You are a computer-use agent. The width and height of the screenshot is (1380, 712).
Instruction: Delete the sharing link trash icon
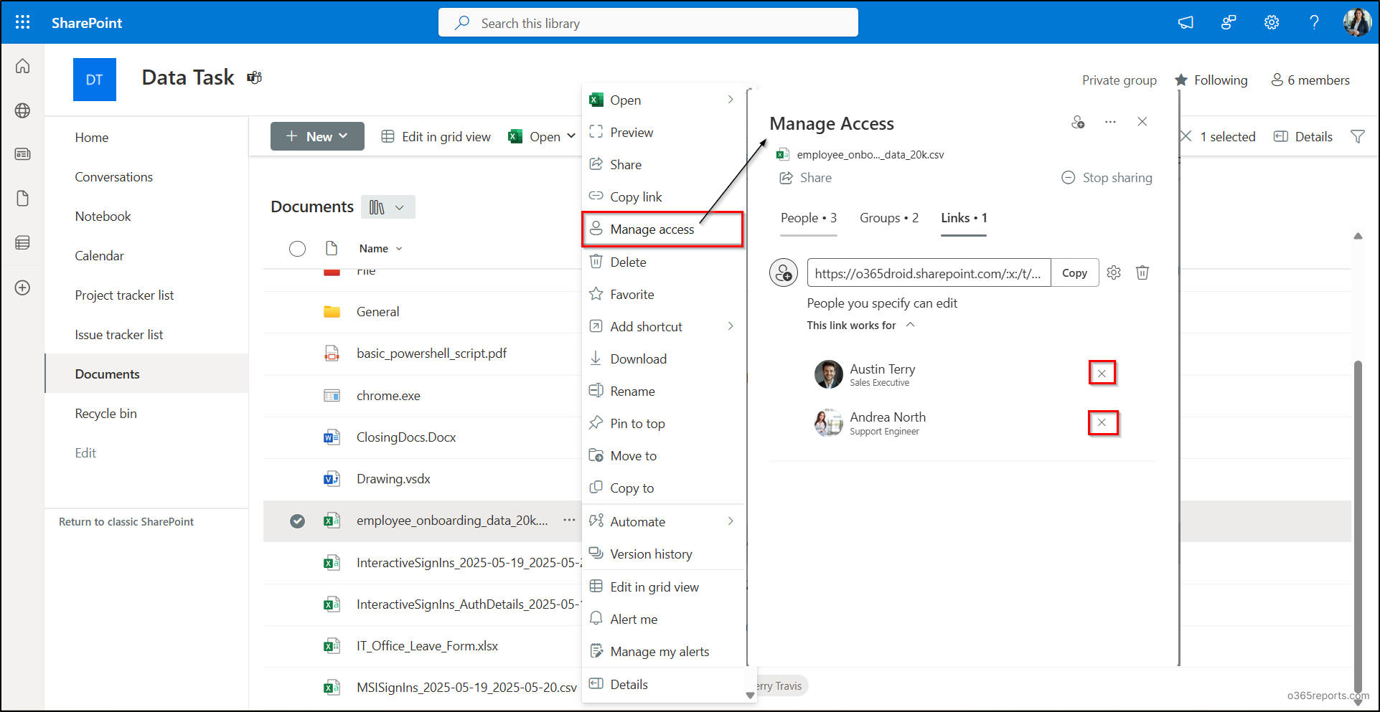(1142, 272)
